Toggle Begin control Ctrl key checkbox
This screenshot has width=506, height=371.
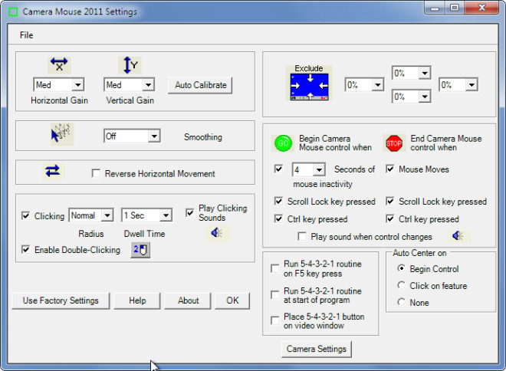(278, 218)
